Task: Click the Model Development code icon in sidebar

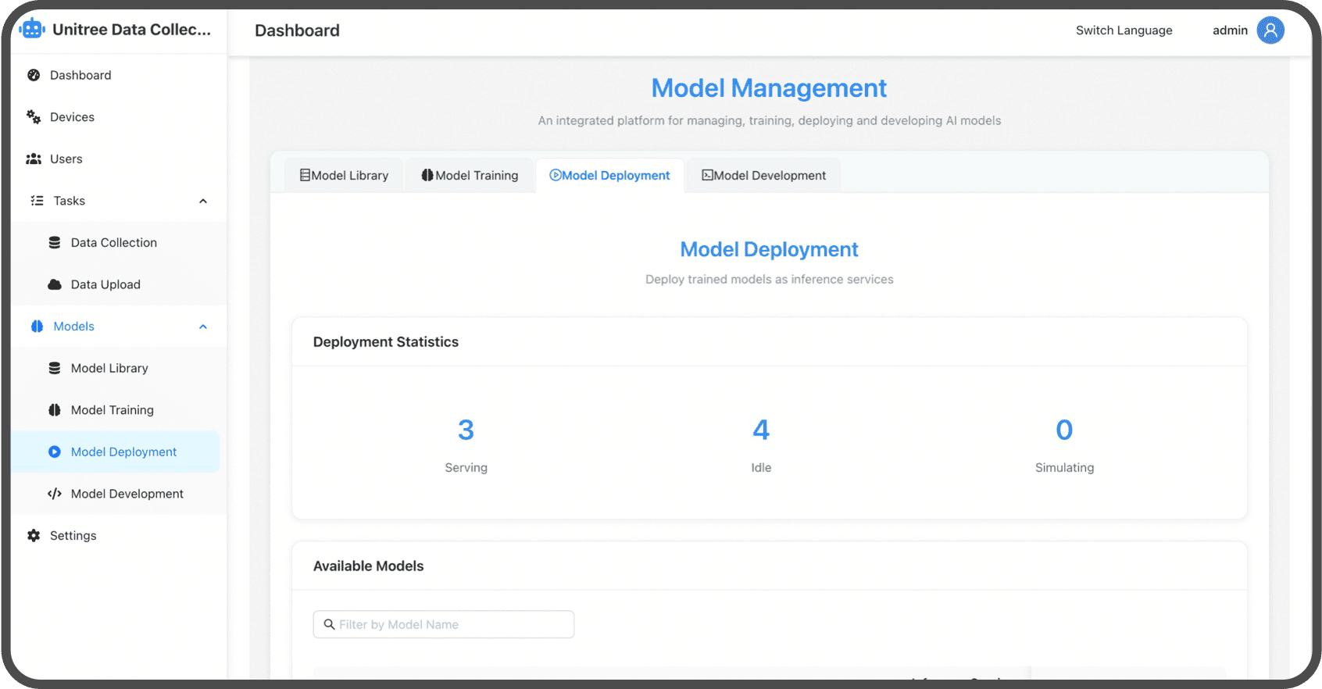Action: tap(55, 494)
